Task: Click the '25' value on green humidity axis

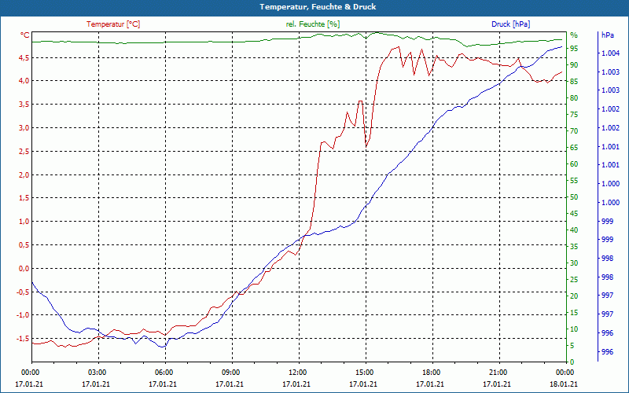Action: 574,280
